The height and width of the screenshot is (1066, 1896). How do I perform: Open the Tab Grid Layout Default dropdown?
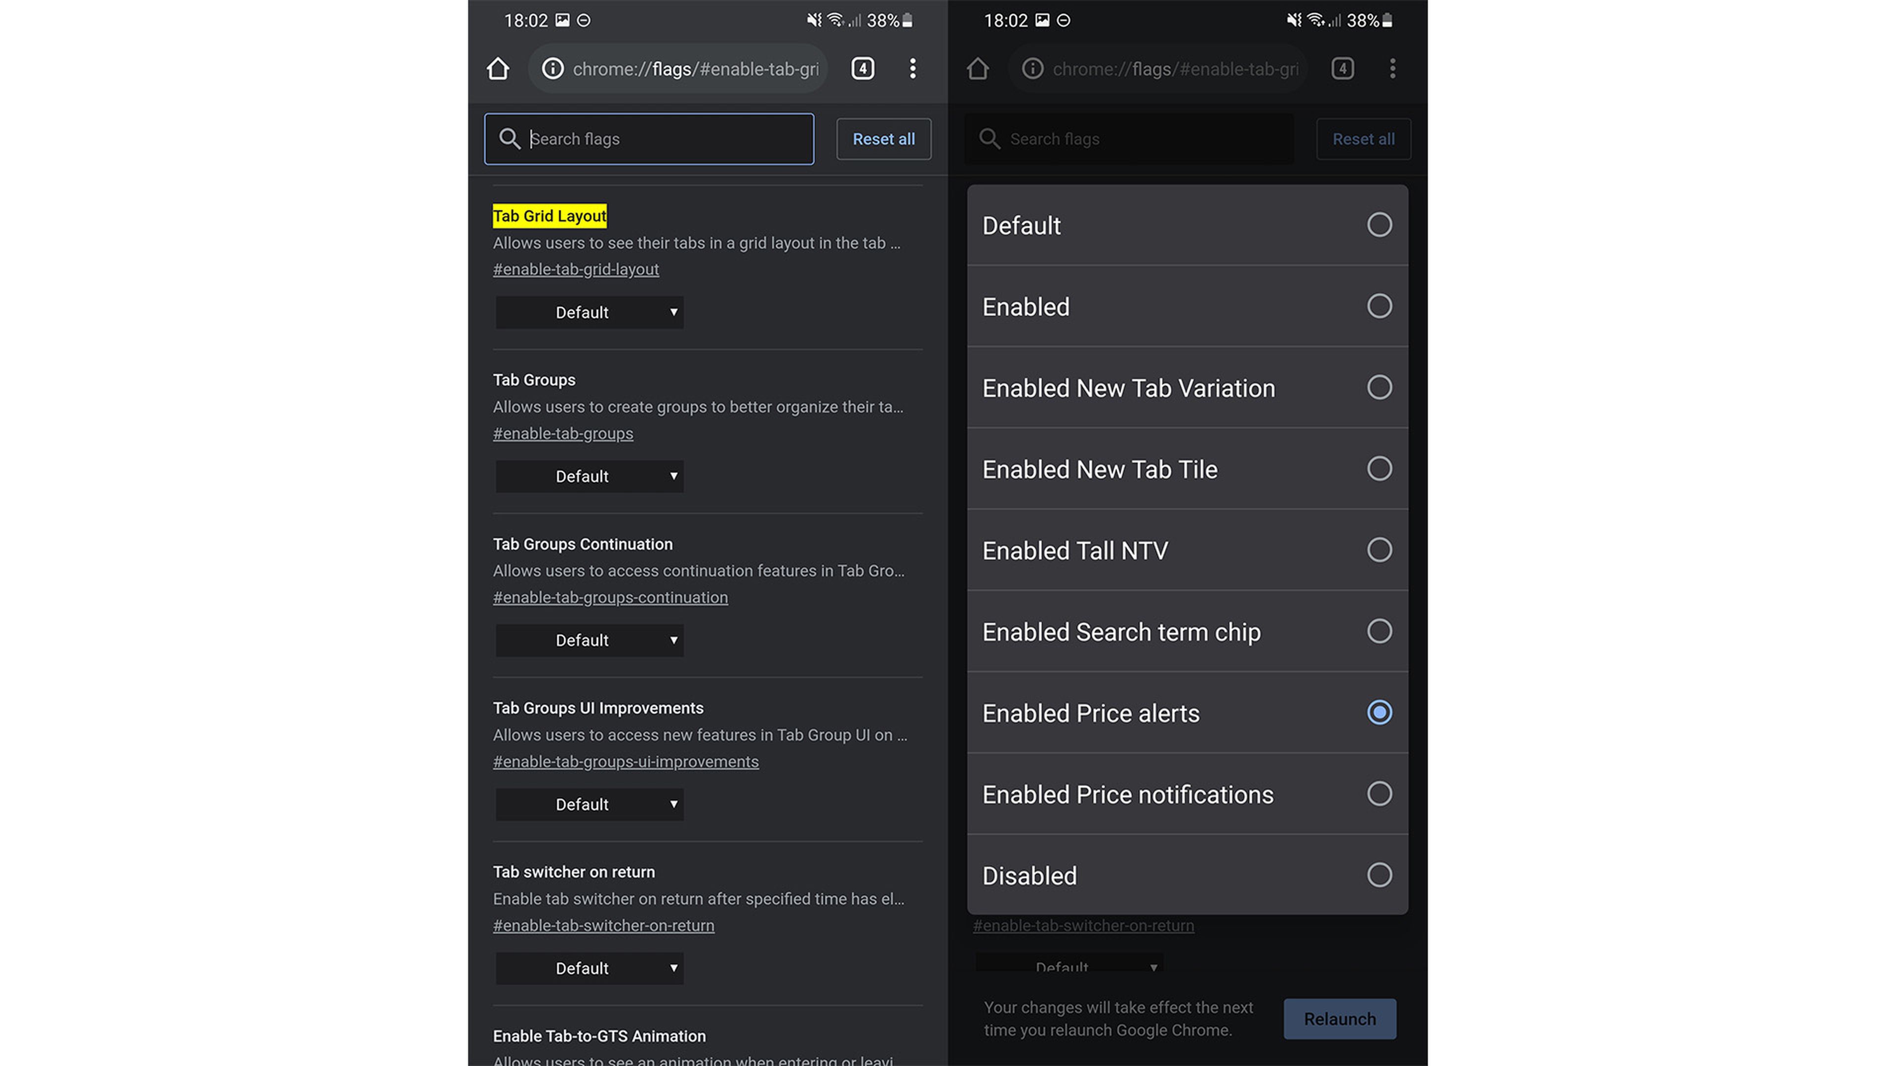pyautogui.click(x=590, y=312)
